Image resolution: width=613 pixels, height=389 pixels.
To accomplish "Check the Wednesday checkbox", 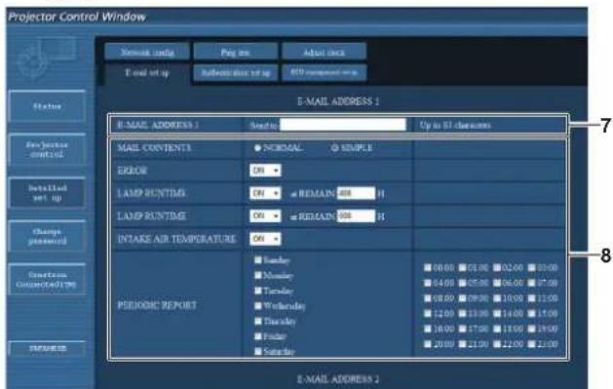I will pyautogui.click(x=258, y=306).
